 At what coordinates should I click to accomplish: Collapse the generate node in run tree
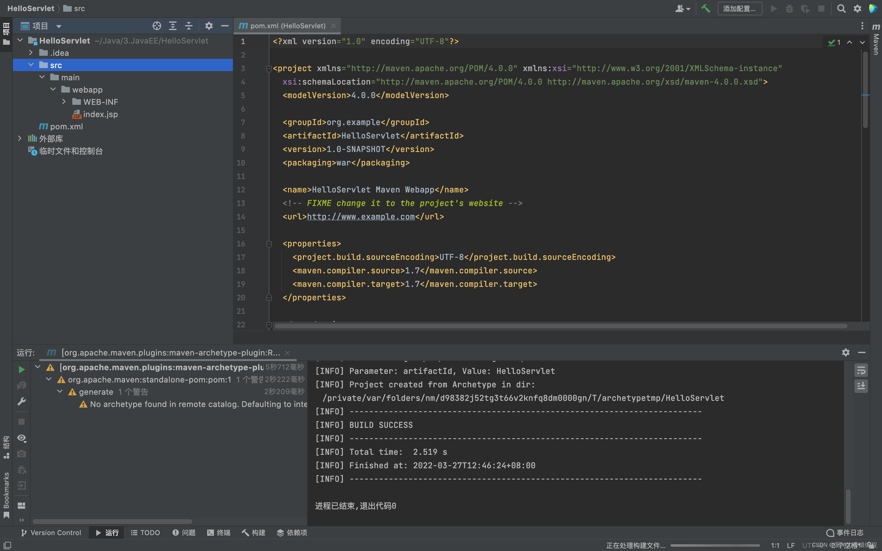[60, 391]
